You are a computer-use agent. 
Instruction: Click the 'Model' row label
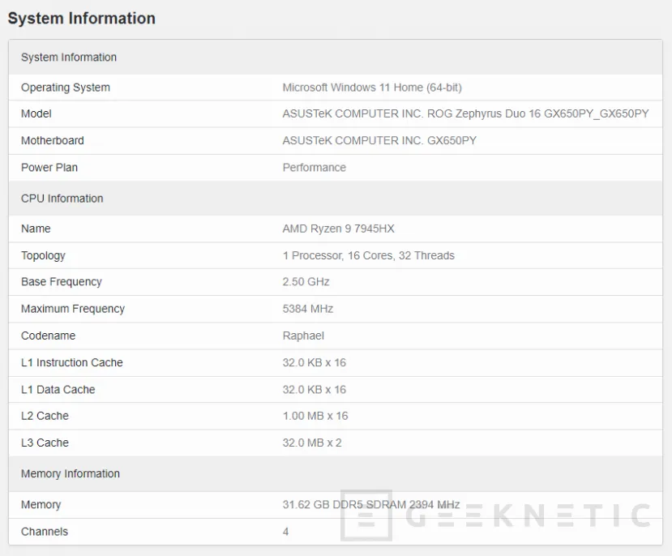36,113
